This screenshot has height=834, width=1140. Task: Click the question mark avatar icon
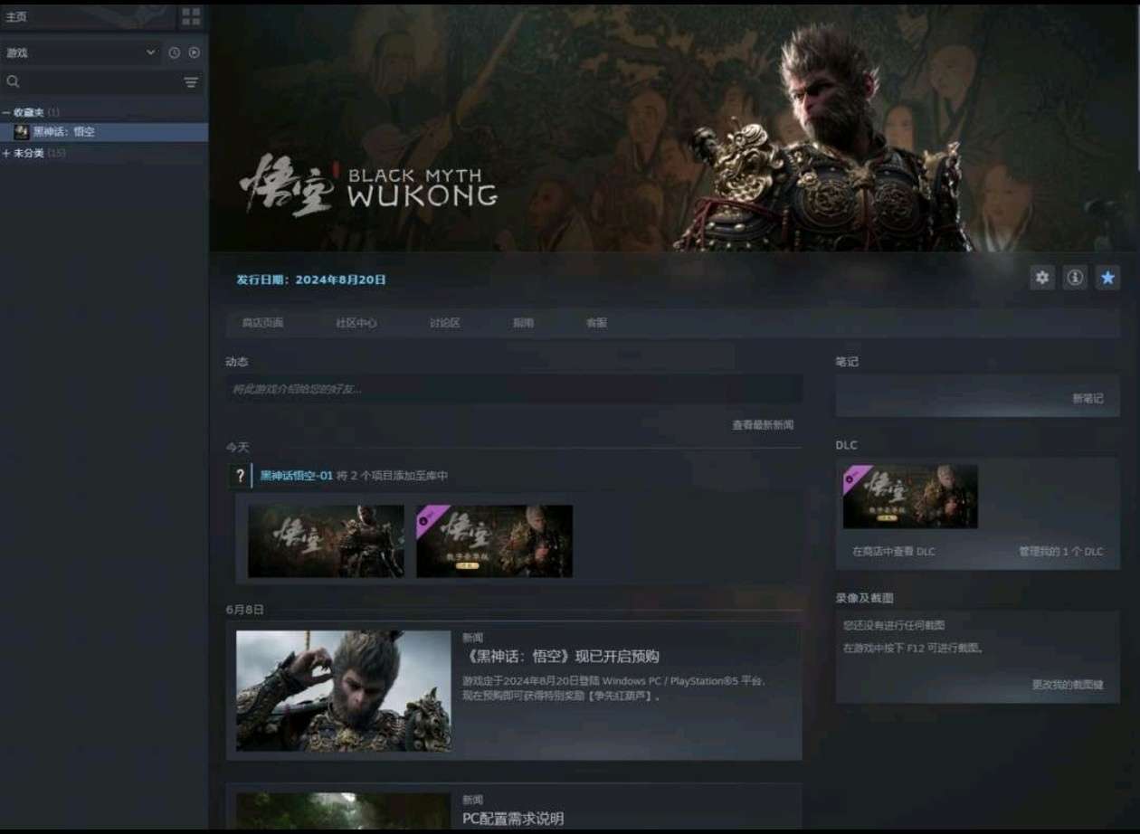coord(240,476)
